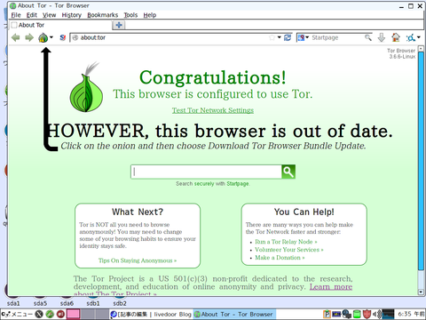Click Test Tor Network Settings link
Screen dimensions: 426x320
click(x=213, y=110)
